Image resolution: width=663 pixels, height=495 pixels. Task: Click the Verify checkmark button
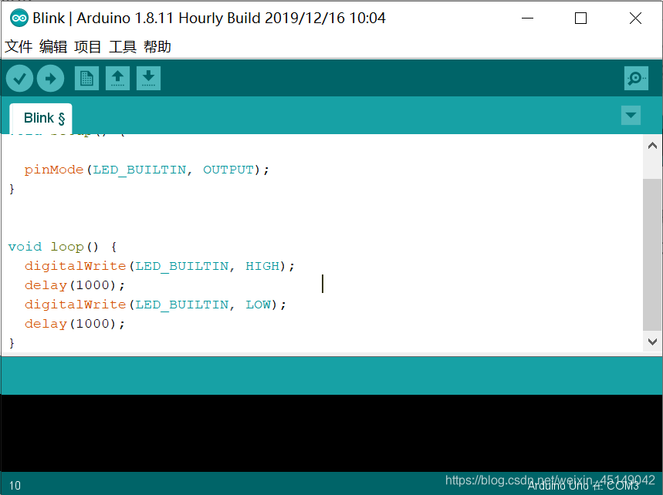point(19,79)
